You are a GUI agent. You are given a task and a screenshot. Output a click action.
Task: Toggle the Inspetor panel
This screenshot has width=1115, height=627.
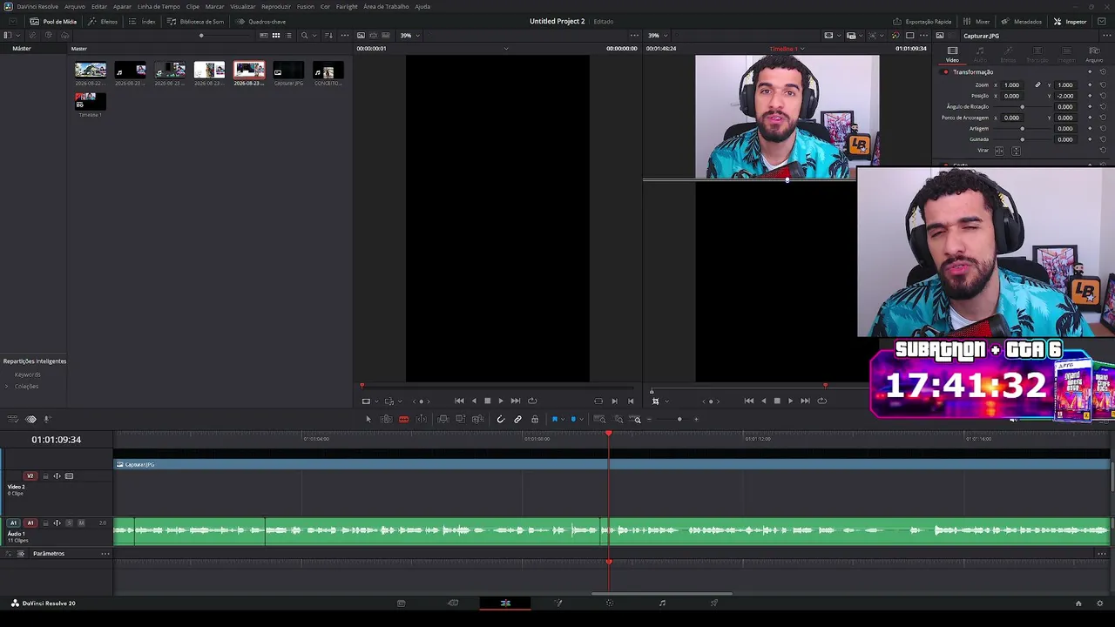tap(1071, 21)
